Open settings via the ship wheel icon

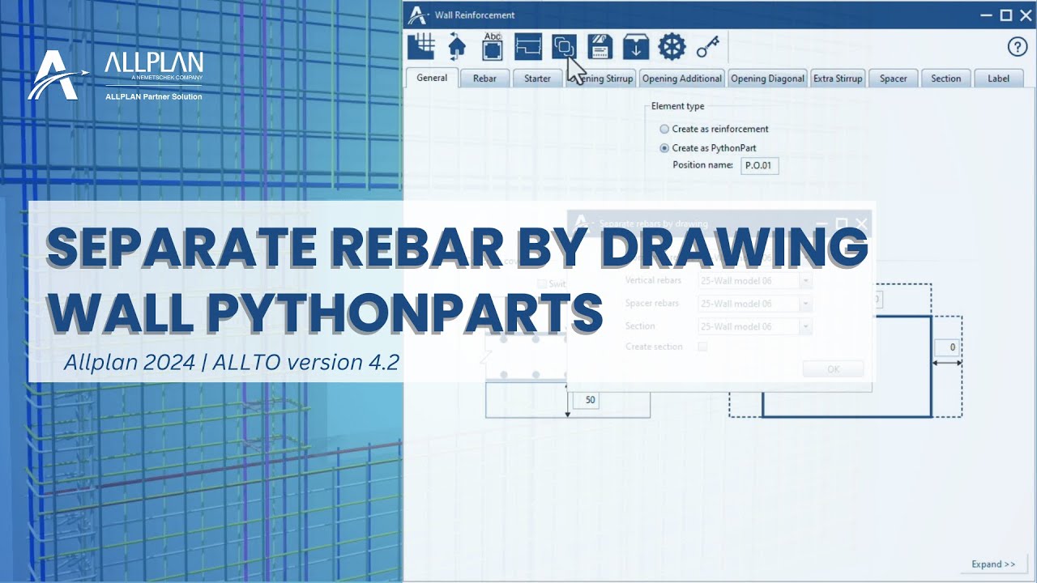coord(672,47)
